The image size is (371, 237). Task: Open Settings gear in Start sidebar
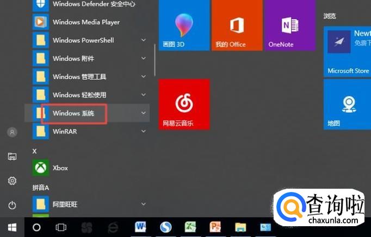pyautogui.click(x=12, y=181)
